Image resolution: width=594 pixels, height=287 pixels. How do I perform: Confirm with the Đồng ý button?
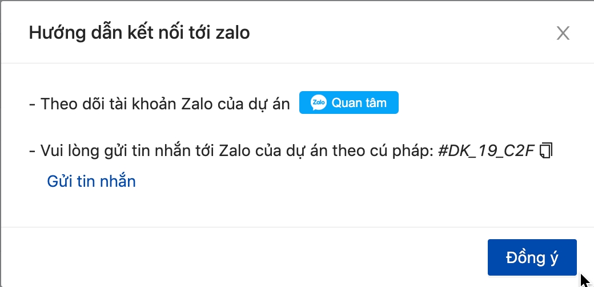pos(532,257)
